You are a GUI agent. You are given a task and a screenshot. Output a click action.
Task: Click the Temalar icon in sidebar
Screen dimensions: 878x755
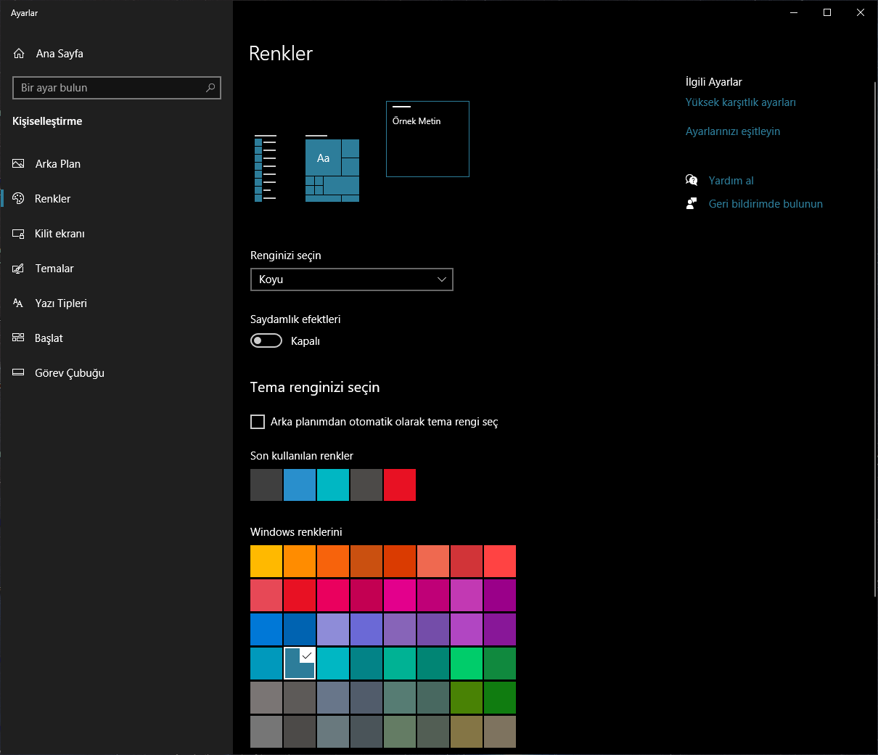pyautogui.click(x=19, y=269)
